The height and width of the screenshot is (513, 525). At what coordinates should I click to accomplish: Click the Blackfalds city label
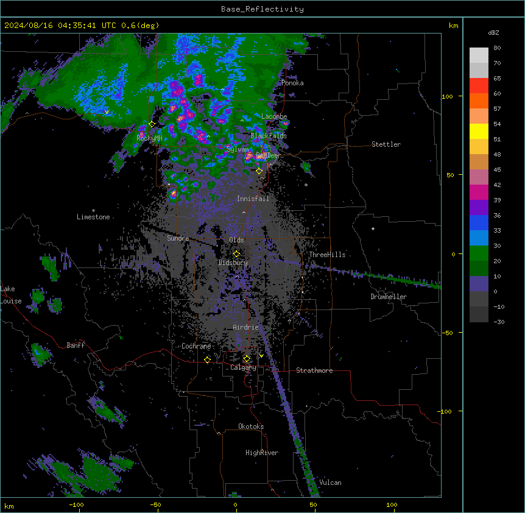(269, 136)
